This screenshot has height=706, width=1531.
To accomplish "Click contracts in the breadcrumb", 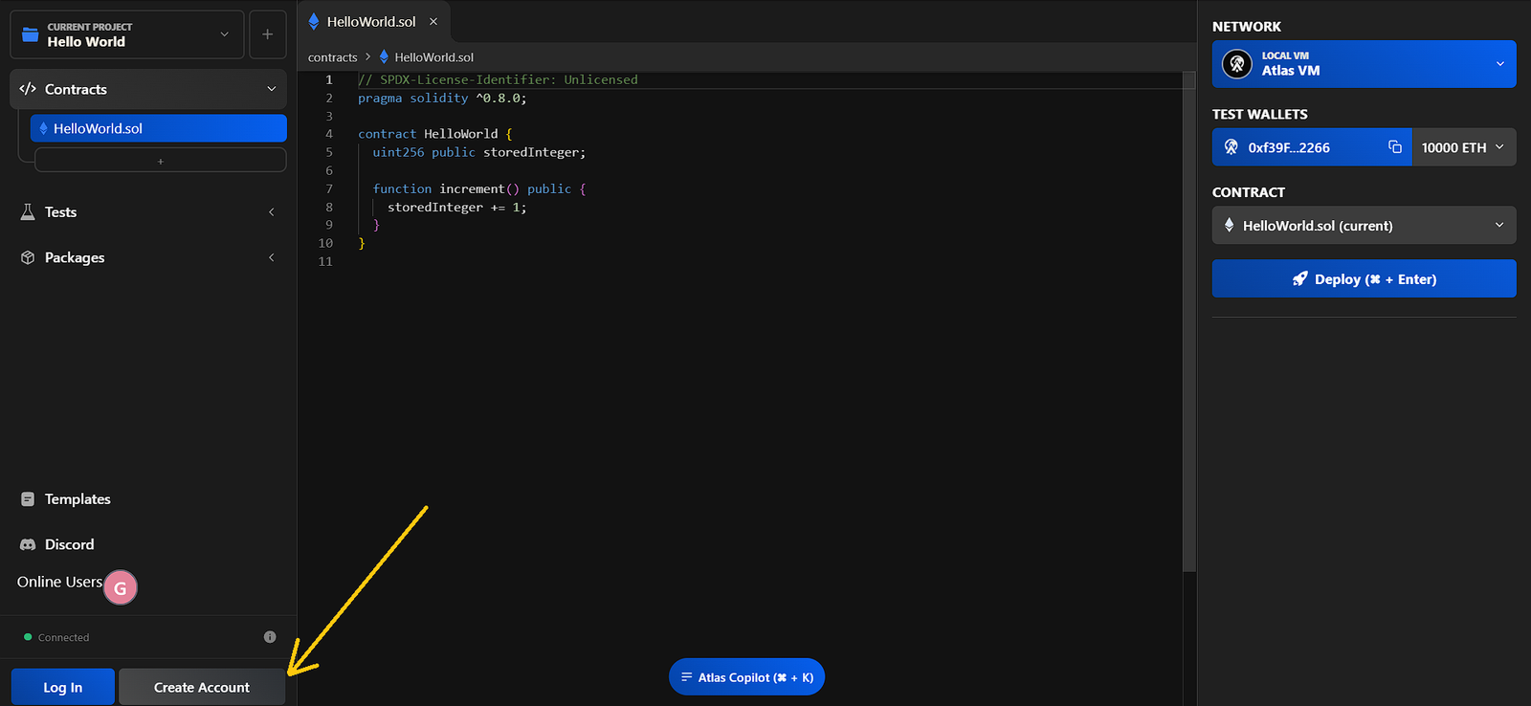I will point(332,57).
